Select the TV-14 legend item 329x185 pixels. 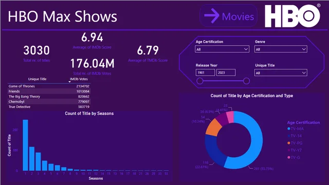(x=295, y=136)
